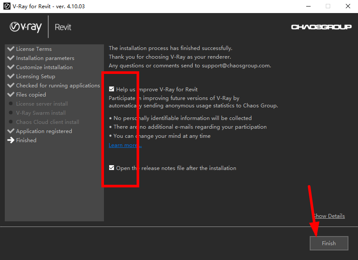Click the support@chaosgroup.com line

[x=190, y=66]
